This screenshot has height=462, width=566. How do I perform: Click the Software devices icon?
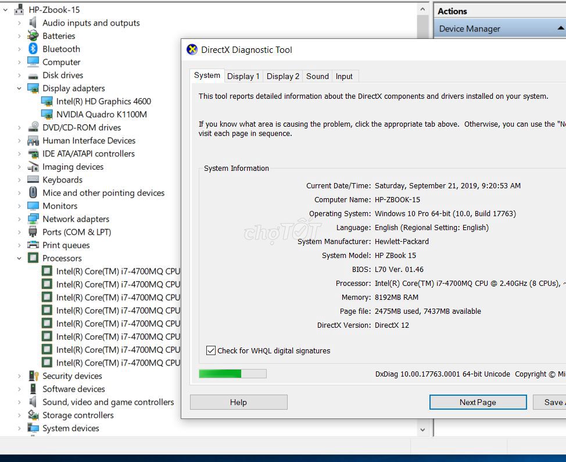tap(33, 389)
